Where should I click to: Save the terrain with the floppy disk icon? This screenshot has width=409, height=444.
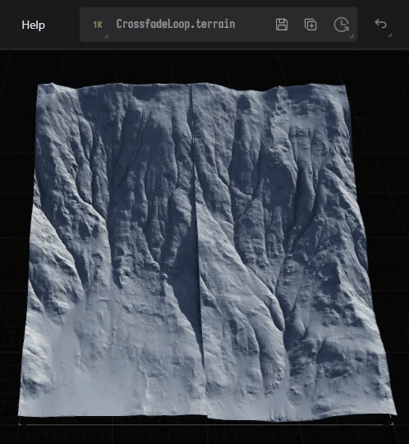(282, 25)
